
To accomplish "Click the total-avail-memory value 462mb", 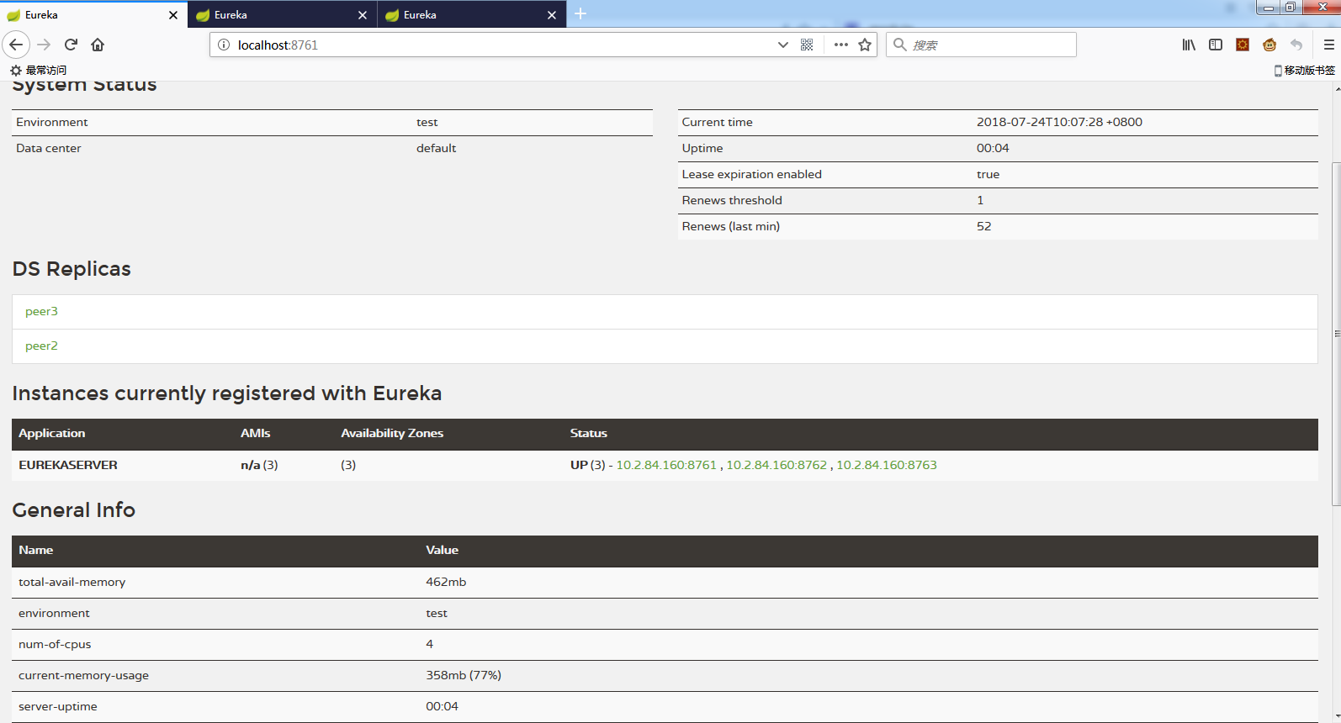I will [x=446, y=582].
